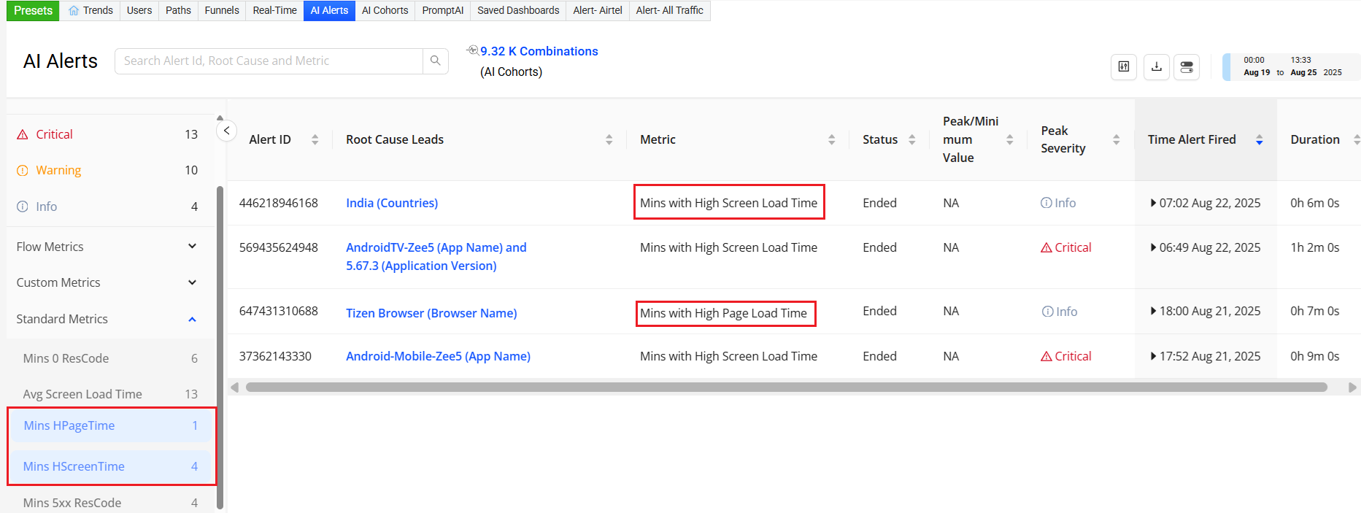The height and width of the screenshot is (513, 1361).
Task: Sort the Time Alert Fired column
Action: coord(1259,139)
